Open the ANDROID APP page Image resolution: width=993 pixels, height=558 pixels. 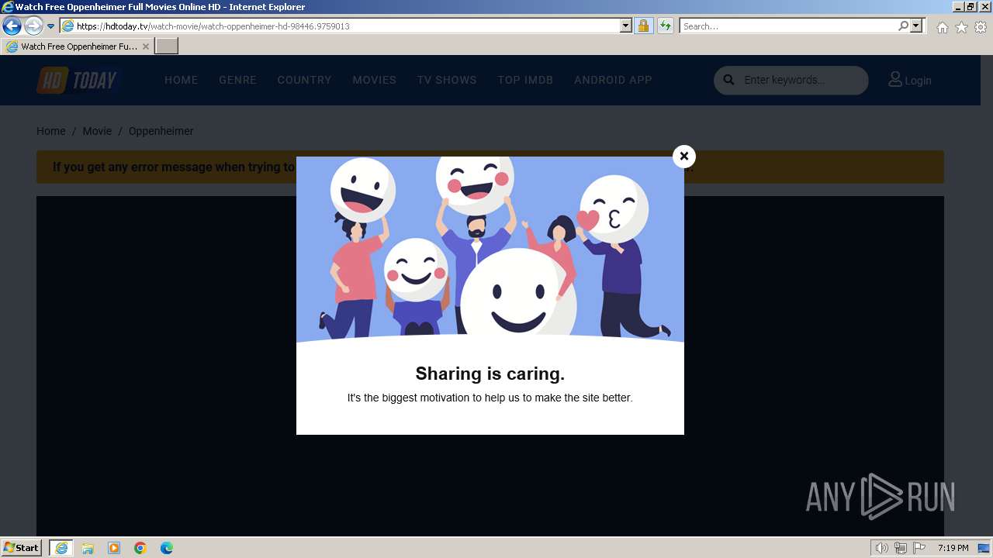point(613,80)
